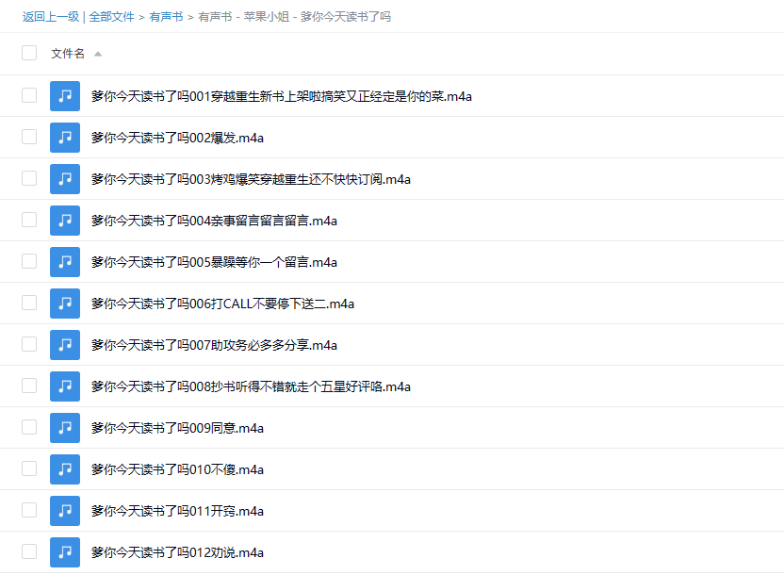The width and height of the screenshot is (784, 575).
Task: Click the music note icon beside file 008抄书
Action: click(65, 386)
